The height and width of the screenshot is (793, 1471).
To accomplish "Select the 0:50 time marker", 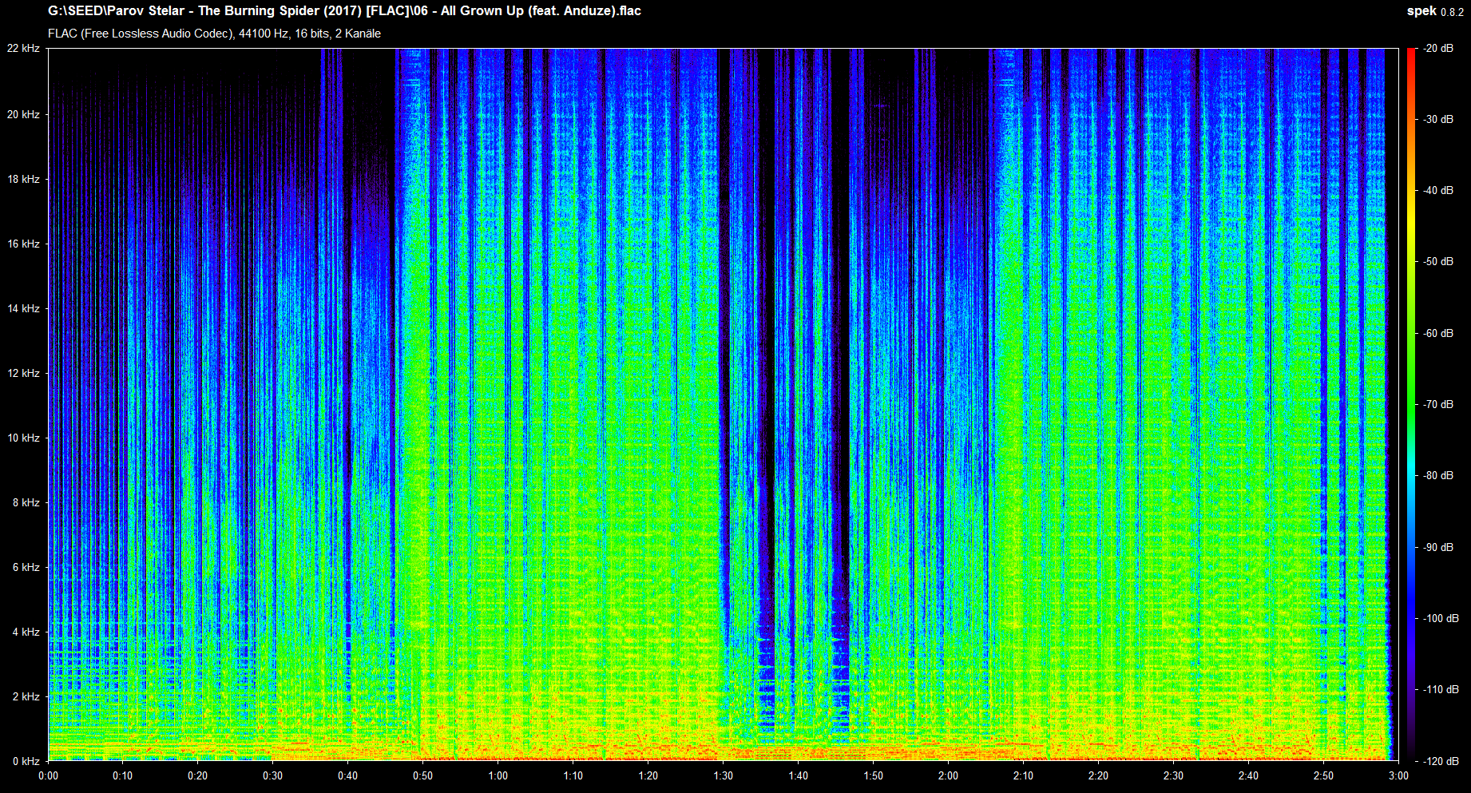I will point(422,775).
